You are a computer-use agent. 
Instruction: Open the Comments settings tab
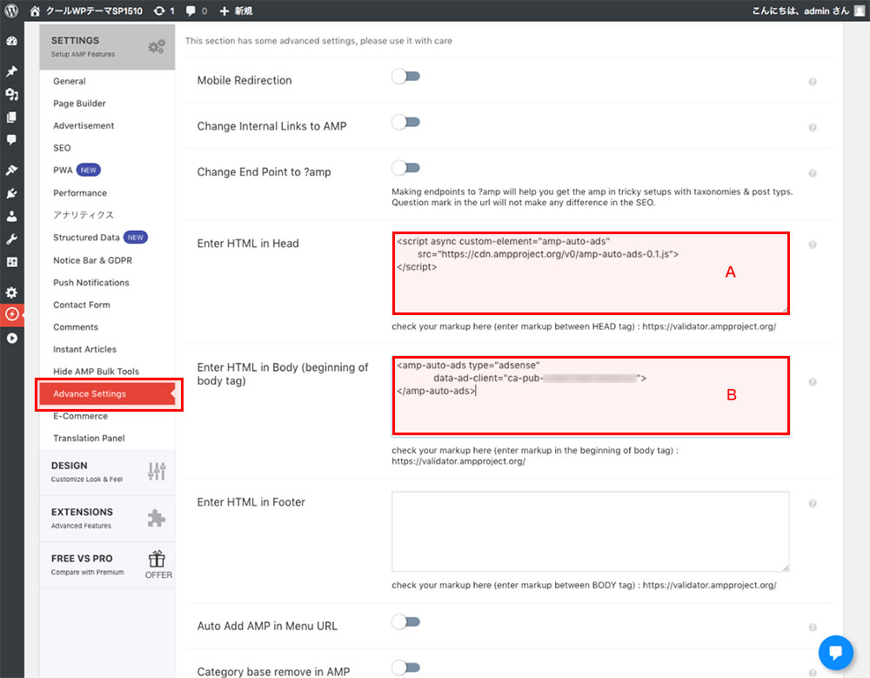[x=76, y=326]
